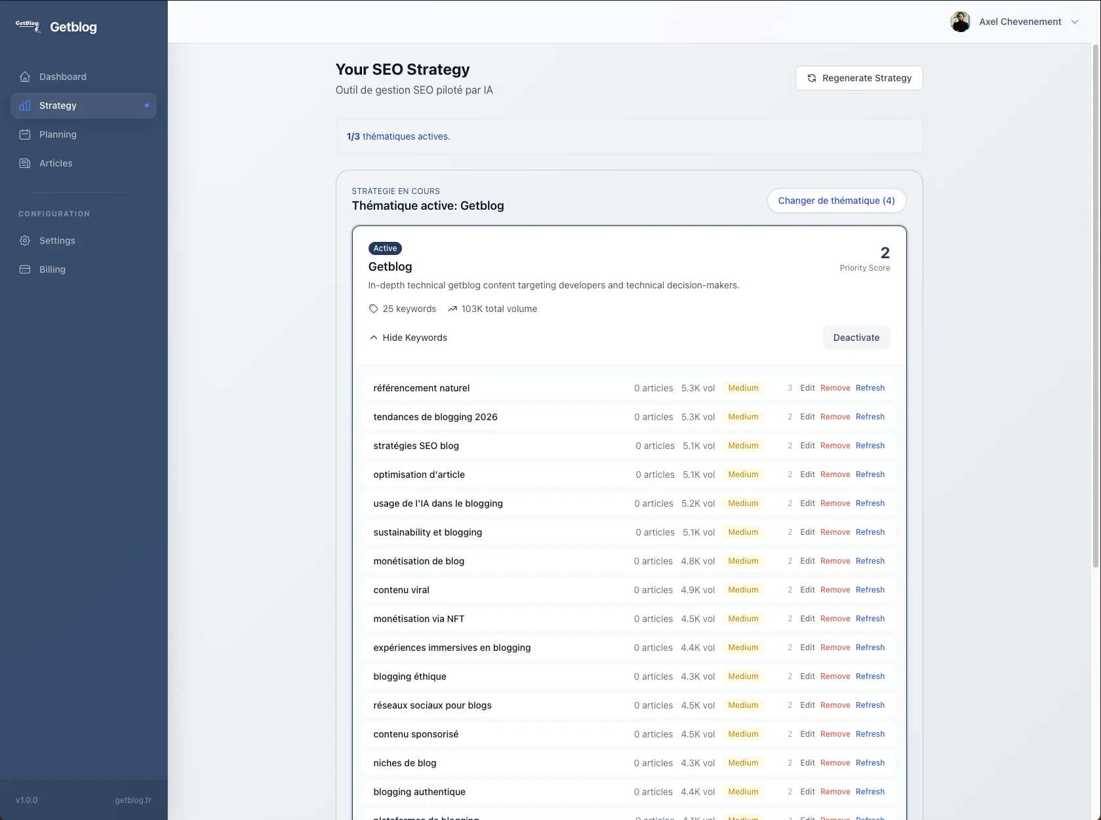Select Strategy in the sidebar menu
1101x820 pixels.
point(57,106)
